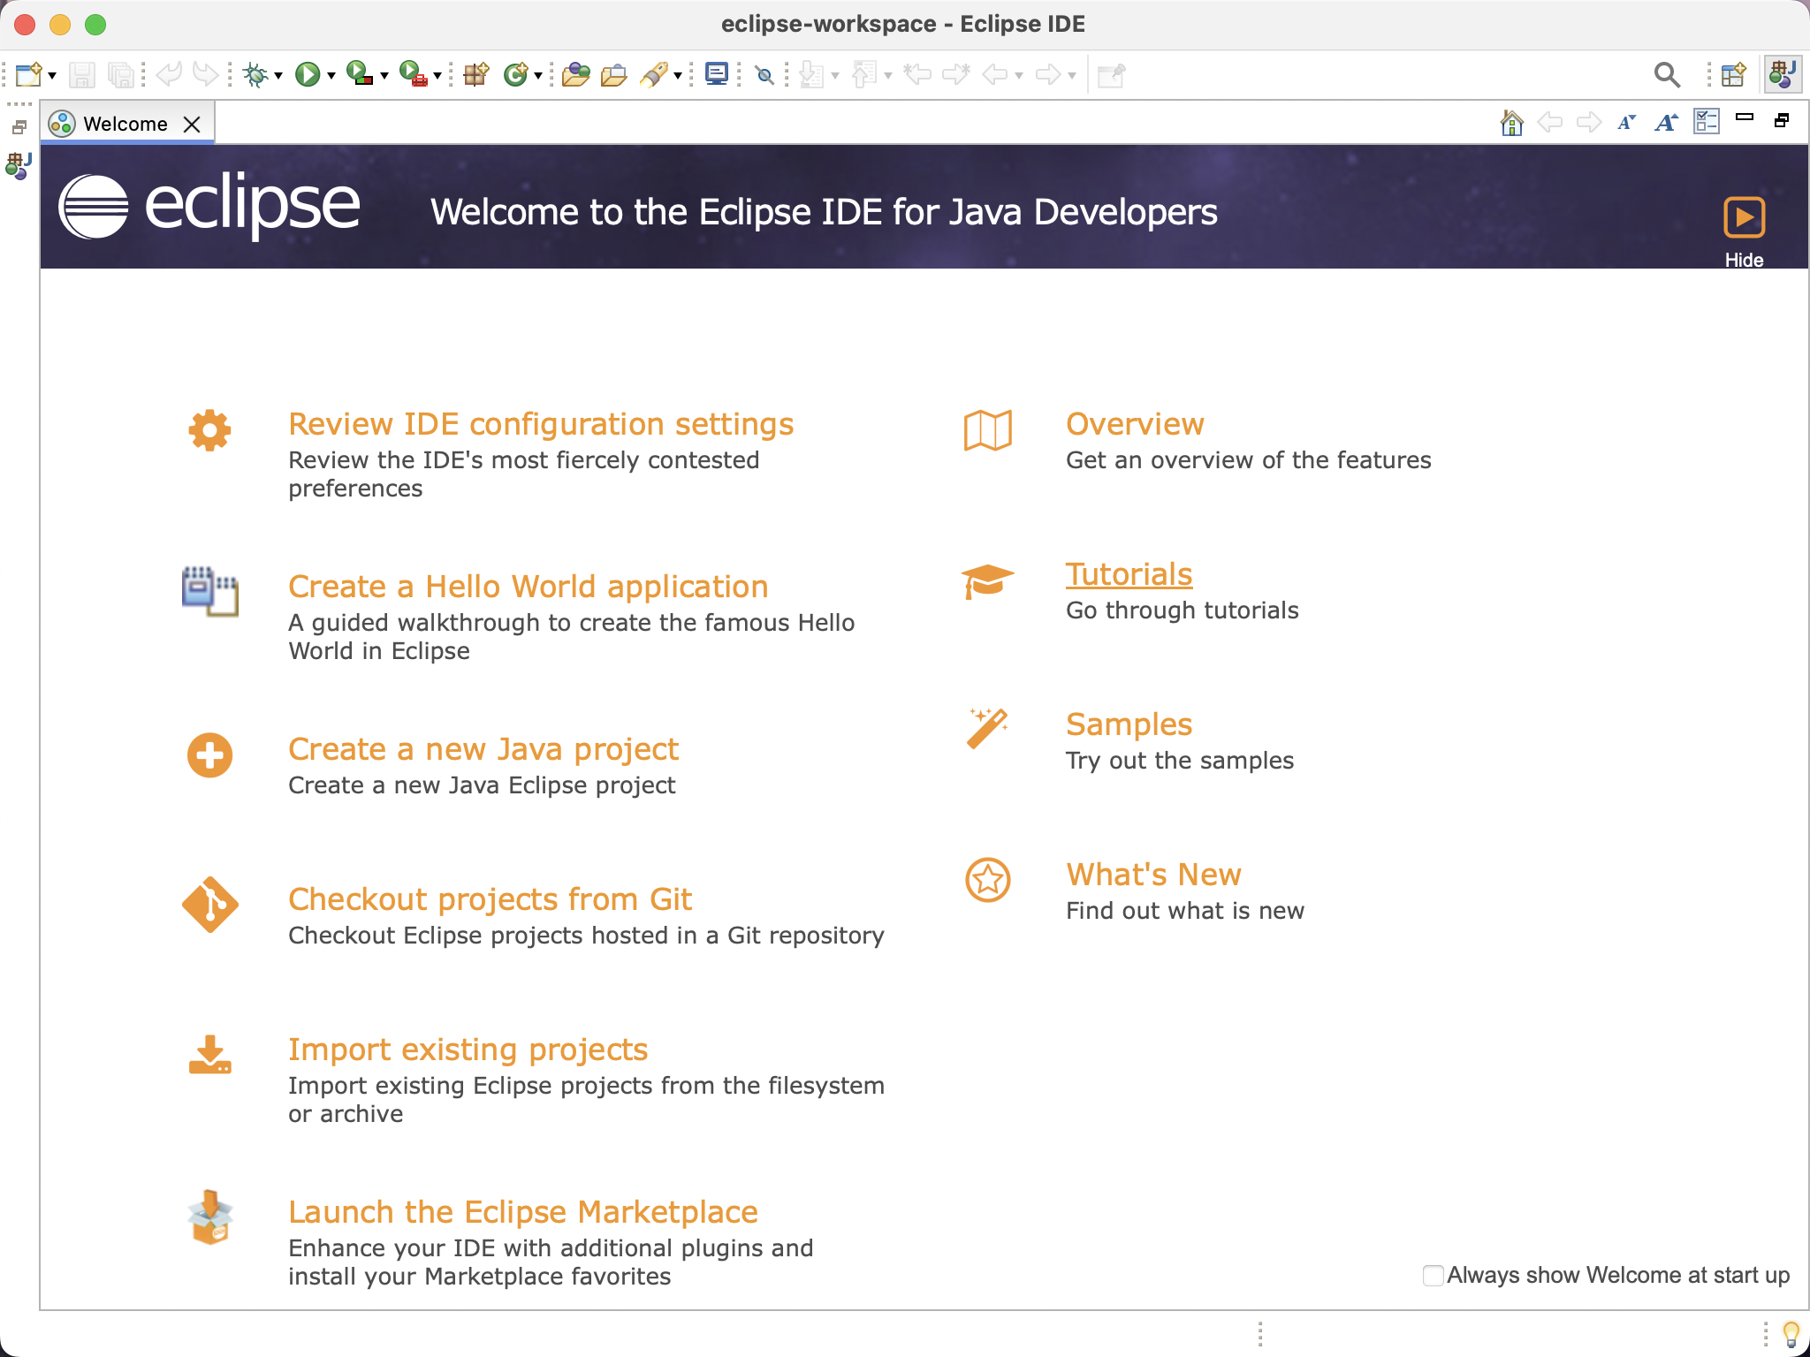Image resolution: width=1810 pixels, height=1357 pixels.
Task: Click the Debug bug icon
Action: click(x=256, y=75)
